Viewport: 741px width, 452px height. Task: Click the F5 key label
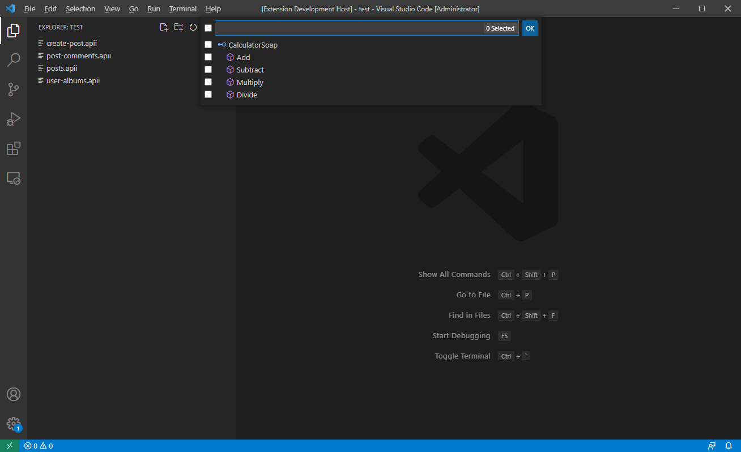tap(504, 336)
